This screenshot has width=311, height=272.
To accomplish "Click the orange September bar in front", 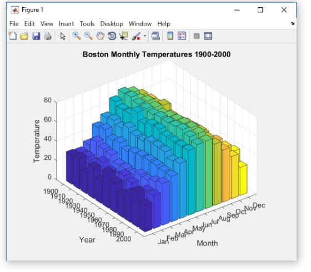I will pyautogui.click(x=225, y=173).
